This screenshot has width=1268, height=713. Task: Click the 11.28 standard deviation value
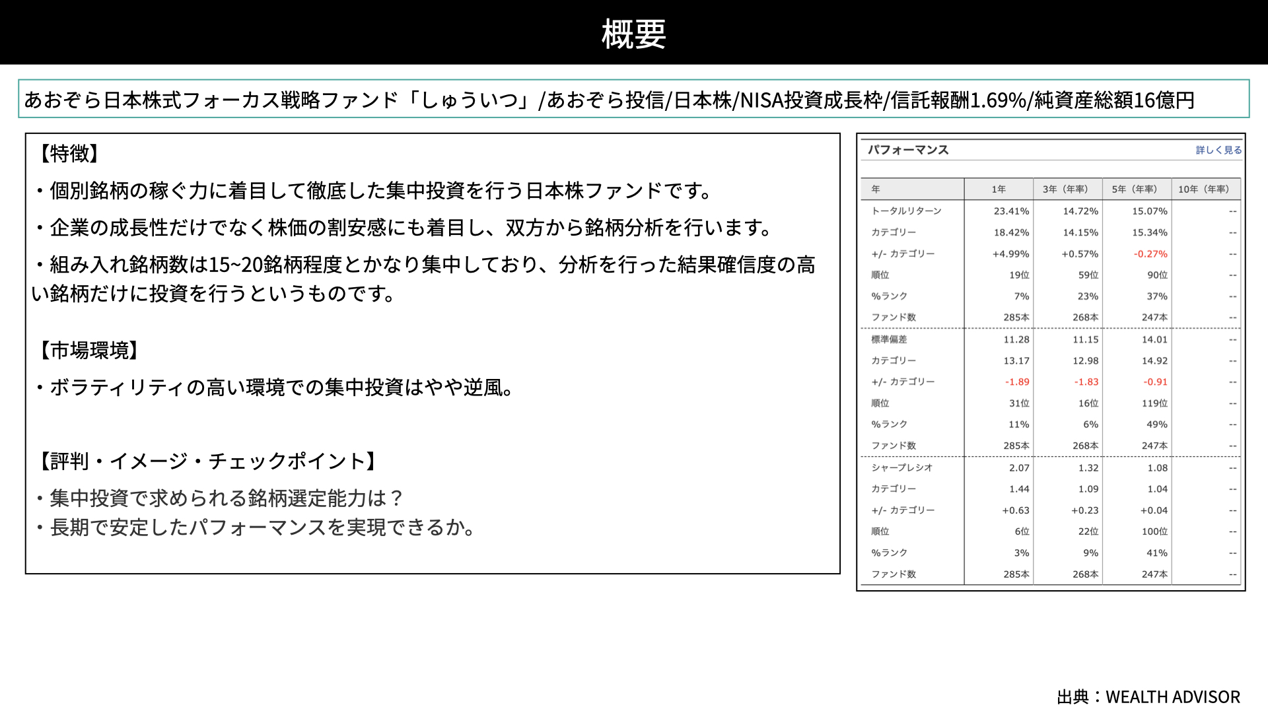pyautogui.click(x=1016, y=339)
